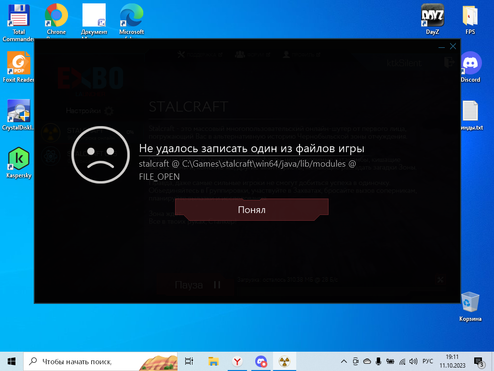This screenshot has width=494, height=371.
Task: Open OneDrive cloud tray icon
Action: tap(367, 361)
